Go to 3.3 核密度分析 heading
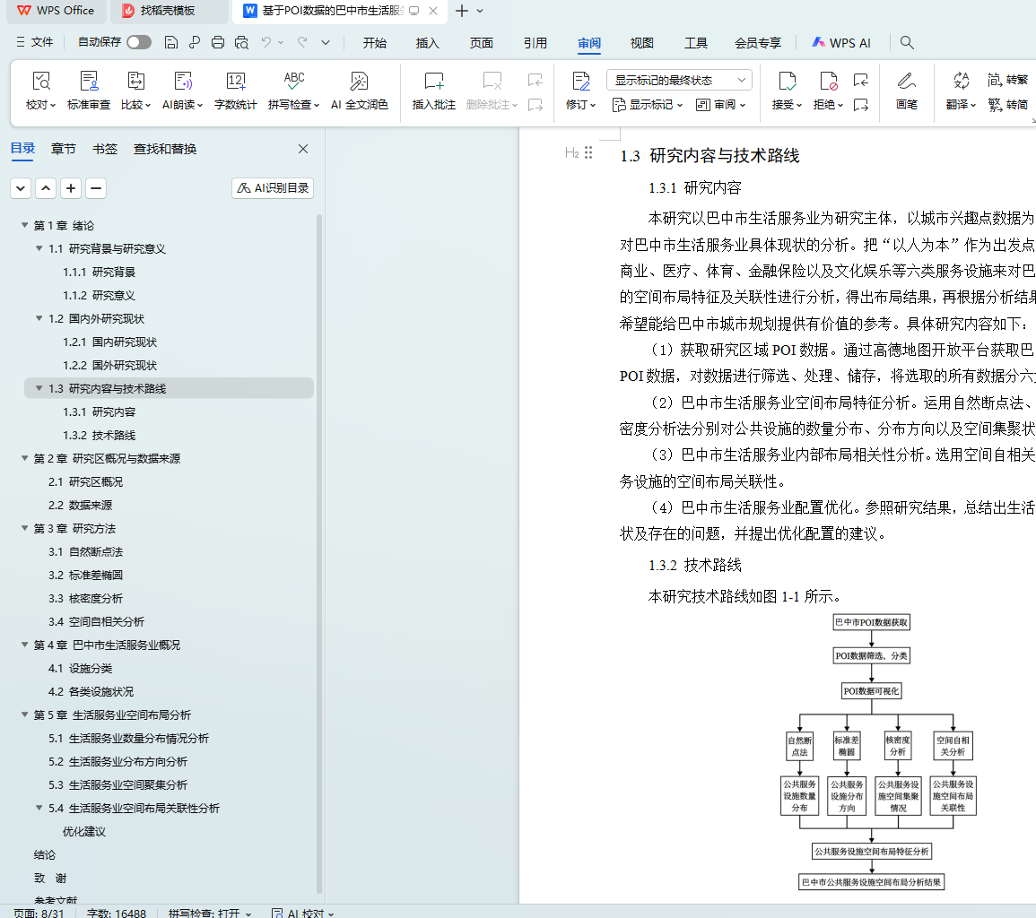 coord(85,599)
